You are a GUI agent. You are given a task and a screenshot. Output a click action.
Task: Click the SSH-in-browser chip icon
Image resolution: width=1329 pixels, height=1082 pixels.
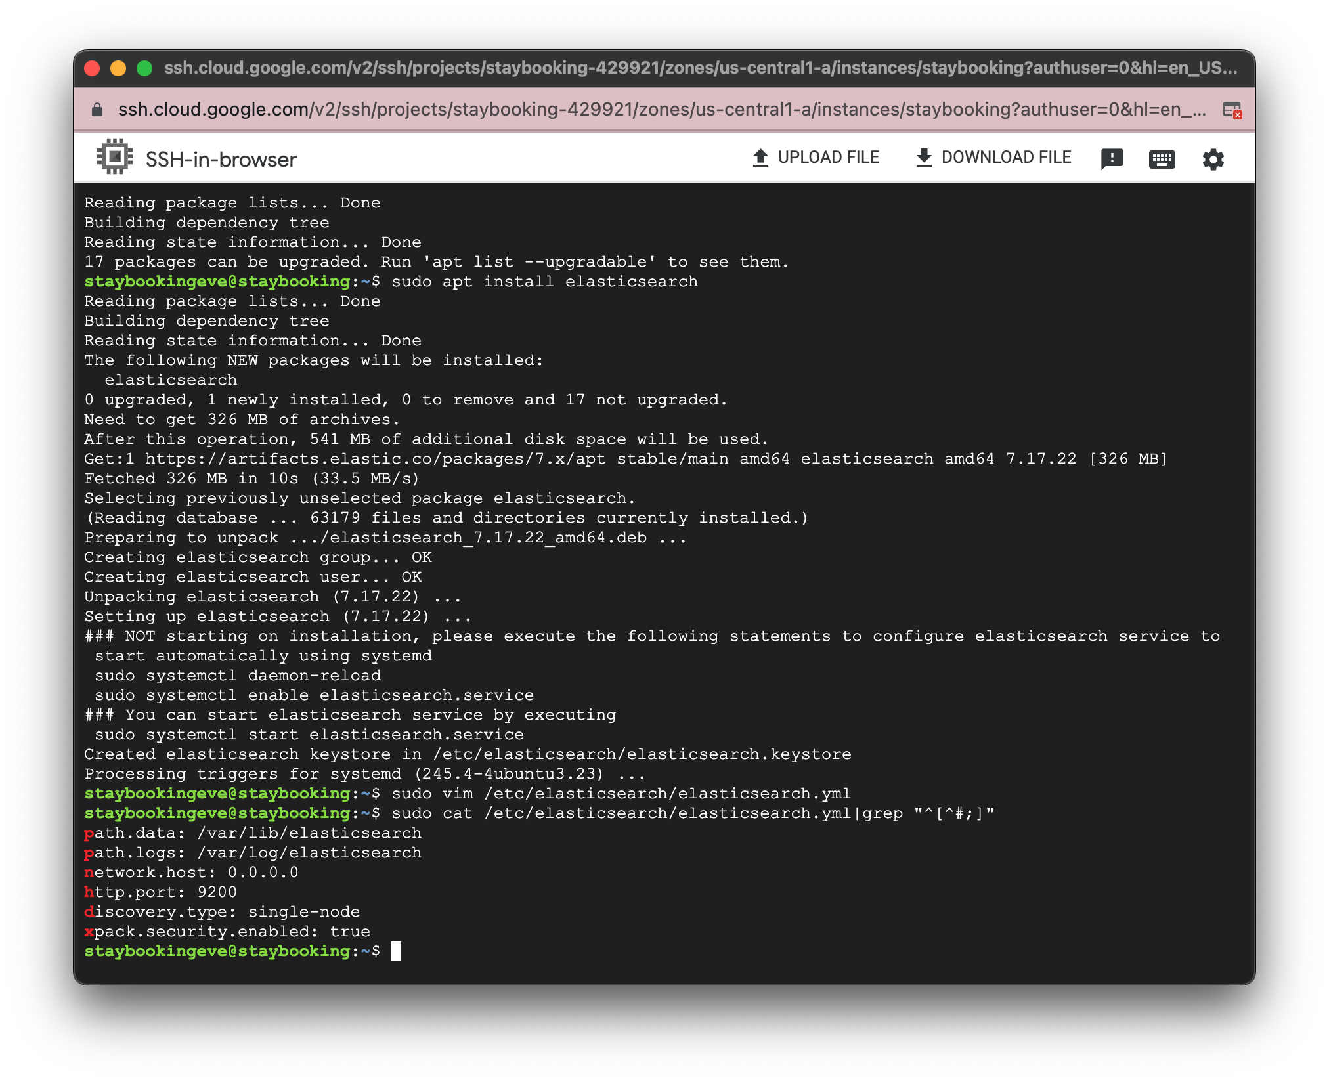114,158
